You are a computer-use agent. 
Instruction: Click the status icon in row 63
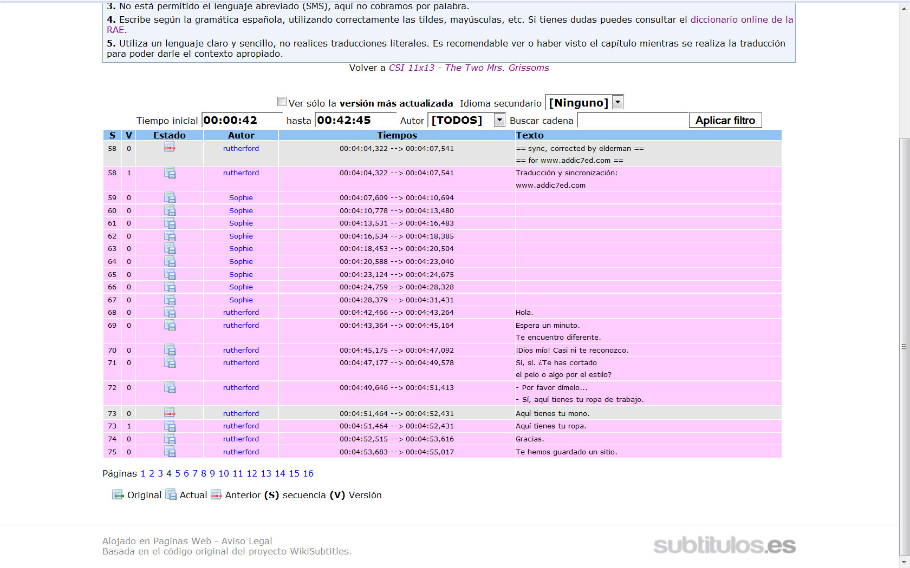(x=170, y=249)
